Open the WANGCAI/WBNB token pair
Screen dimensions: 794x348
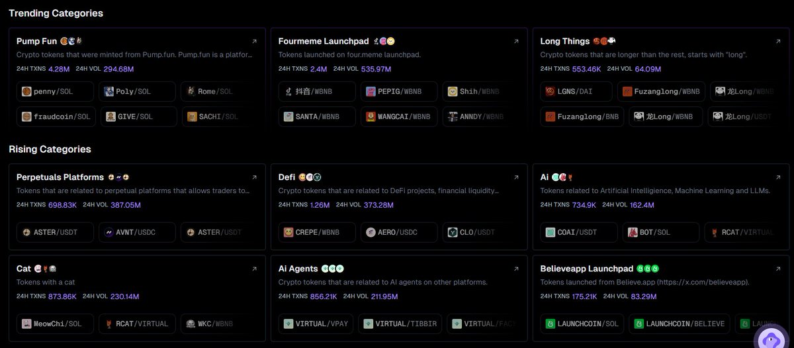pyautogui.click(x=399, y=116)
